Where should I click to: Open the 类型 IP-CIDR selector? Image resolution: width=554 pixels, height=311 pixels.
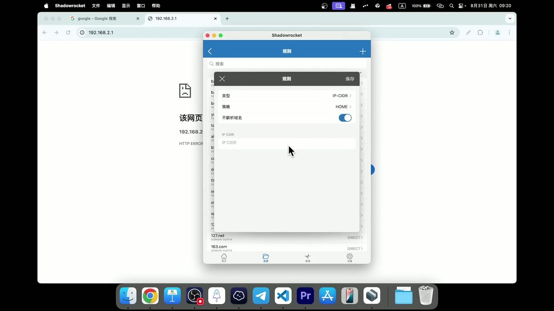click(x=340, y=95)
